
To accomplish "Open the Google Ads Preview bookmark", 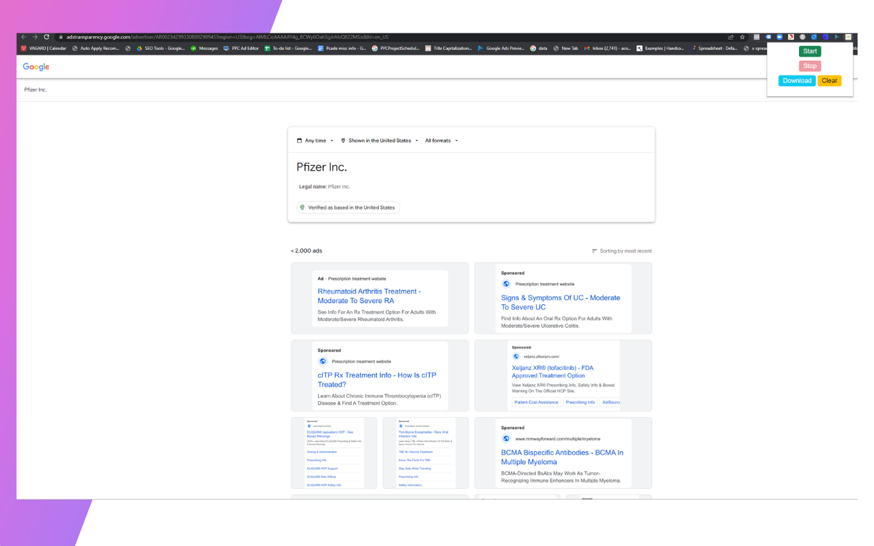I will point(502,48).
